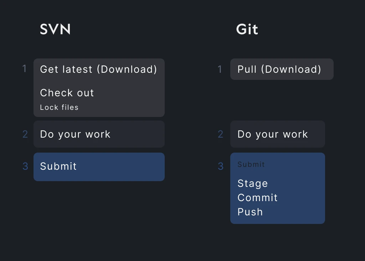Click step number 2 beside Git column
The height and width of the screenshot is (261, 365).
[220, 134]
